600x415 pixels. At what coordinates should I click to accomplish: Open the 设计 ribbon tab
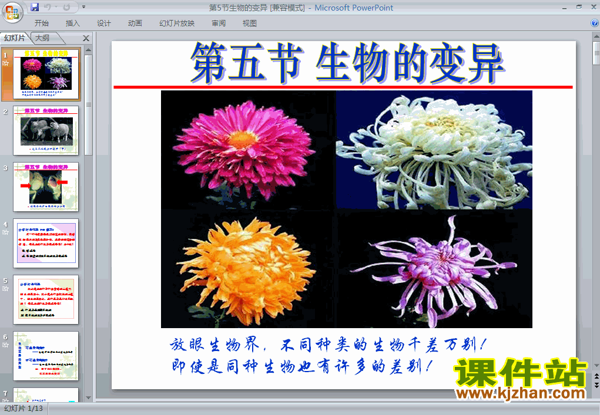tap(103, 23)
